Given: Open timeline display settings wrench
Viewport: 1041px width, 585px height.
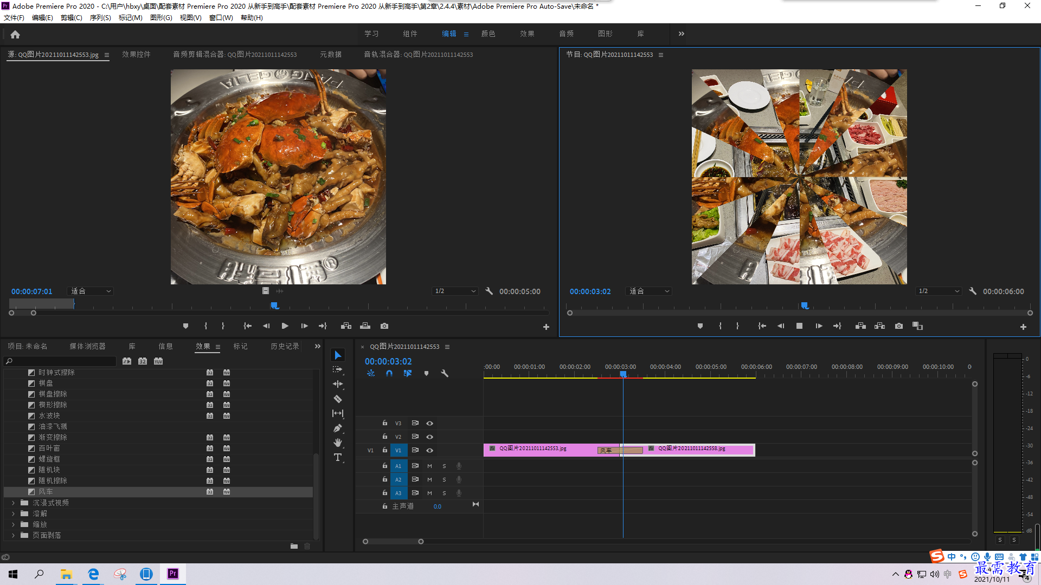Looking at the screenshot, I should (445, 373).
